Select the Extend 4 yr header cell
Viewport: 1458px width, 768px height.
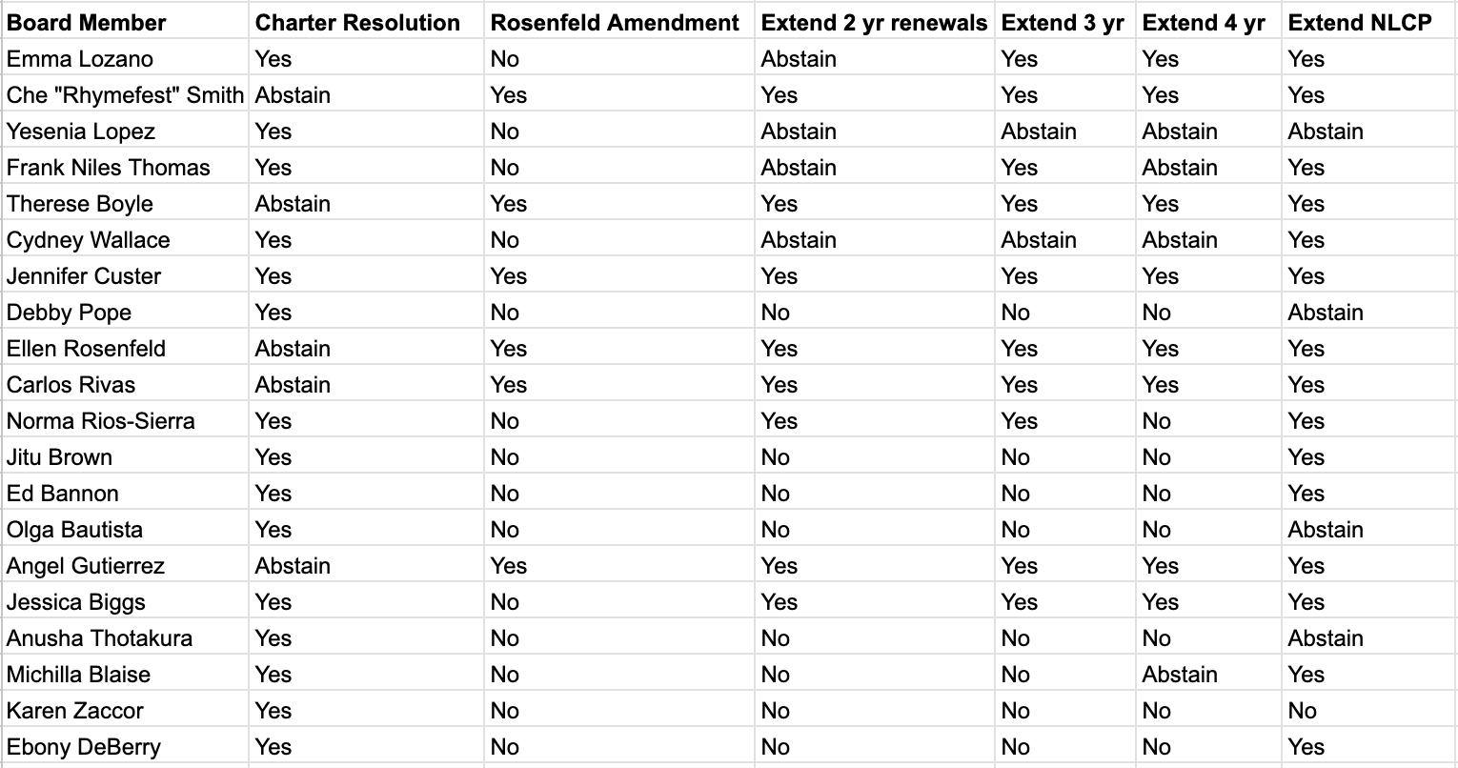click(x=1209, y=22)
